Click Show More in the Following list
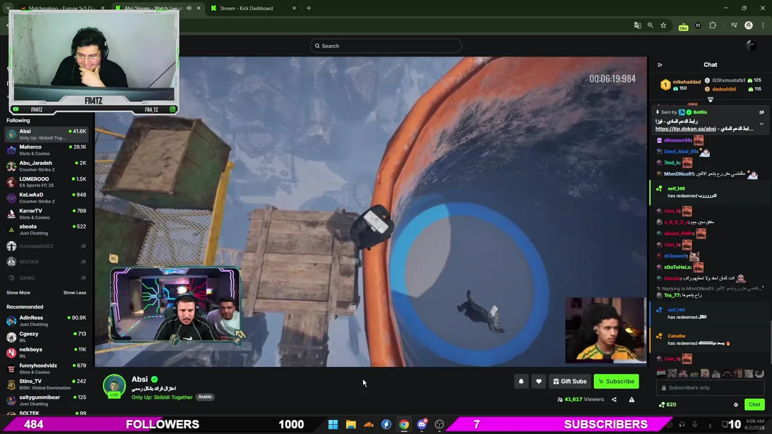Image resolution: width=772 pixels, height=434 pixels. (x=18, y=292)
